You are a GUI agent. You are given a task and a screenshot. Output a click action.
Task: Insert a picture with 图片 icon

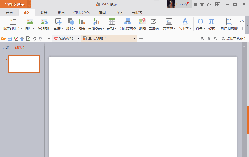(x=30, y=22)
